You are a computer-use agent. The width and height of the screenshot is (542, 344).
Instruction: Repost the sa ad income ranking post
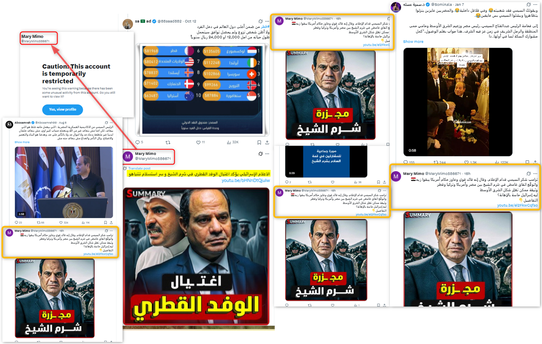(x=169, y=142)
